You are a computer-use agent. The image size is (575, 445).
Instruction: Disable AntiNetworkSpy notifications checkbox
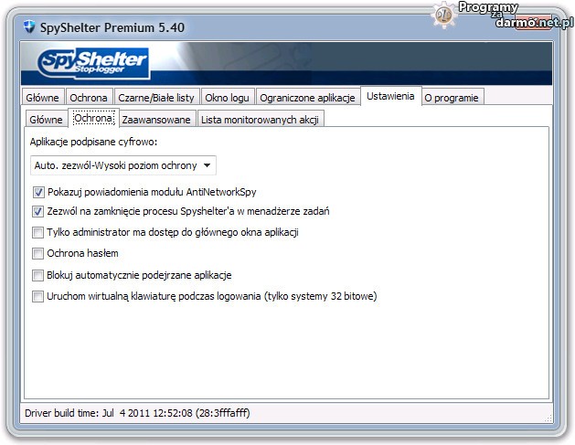38,193
